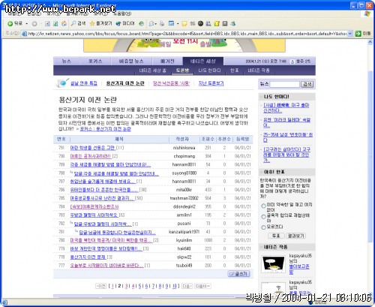Screen dimensions: 375x307
Task: Switch to the 포커스 tab
Action: [x=95, y=61]
